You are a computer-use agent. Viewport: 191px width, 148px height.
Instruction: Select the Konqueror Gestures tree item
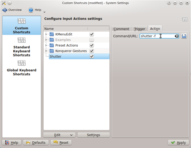tap(71, 51)
